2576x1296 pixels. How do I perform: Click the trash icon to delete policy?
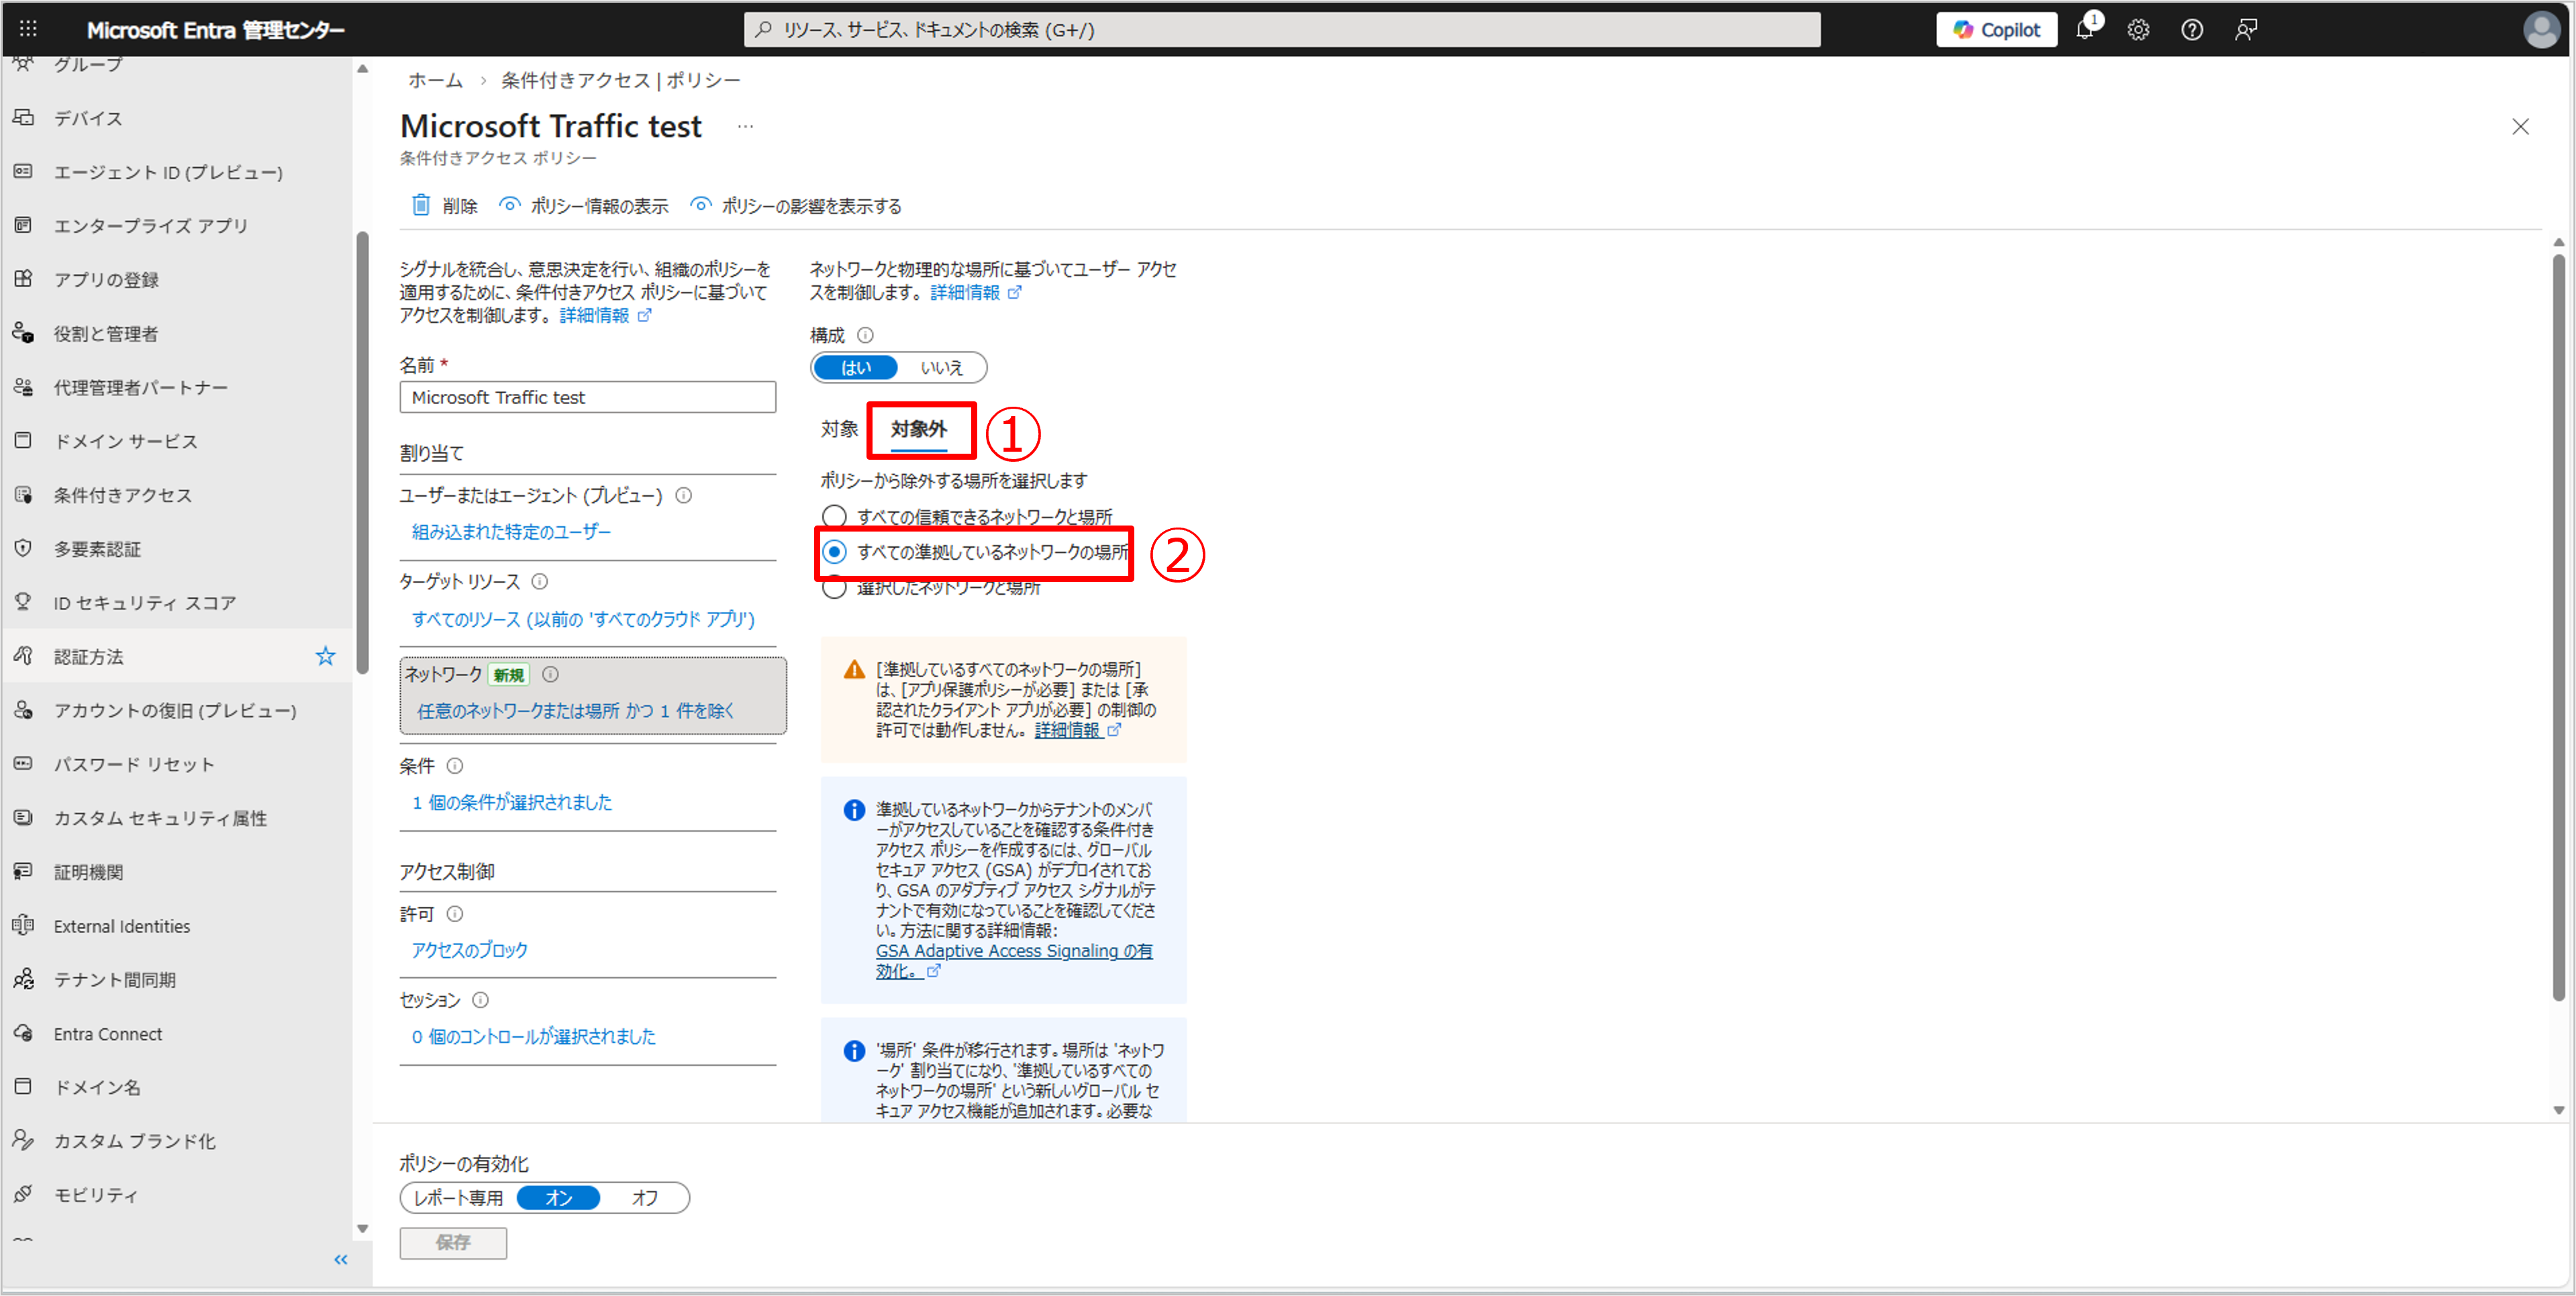point(421,205)
